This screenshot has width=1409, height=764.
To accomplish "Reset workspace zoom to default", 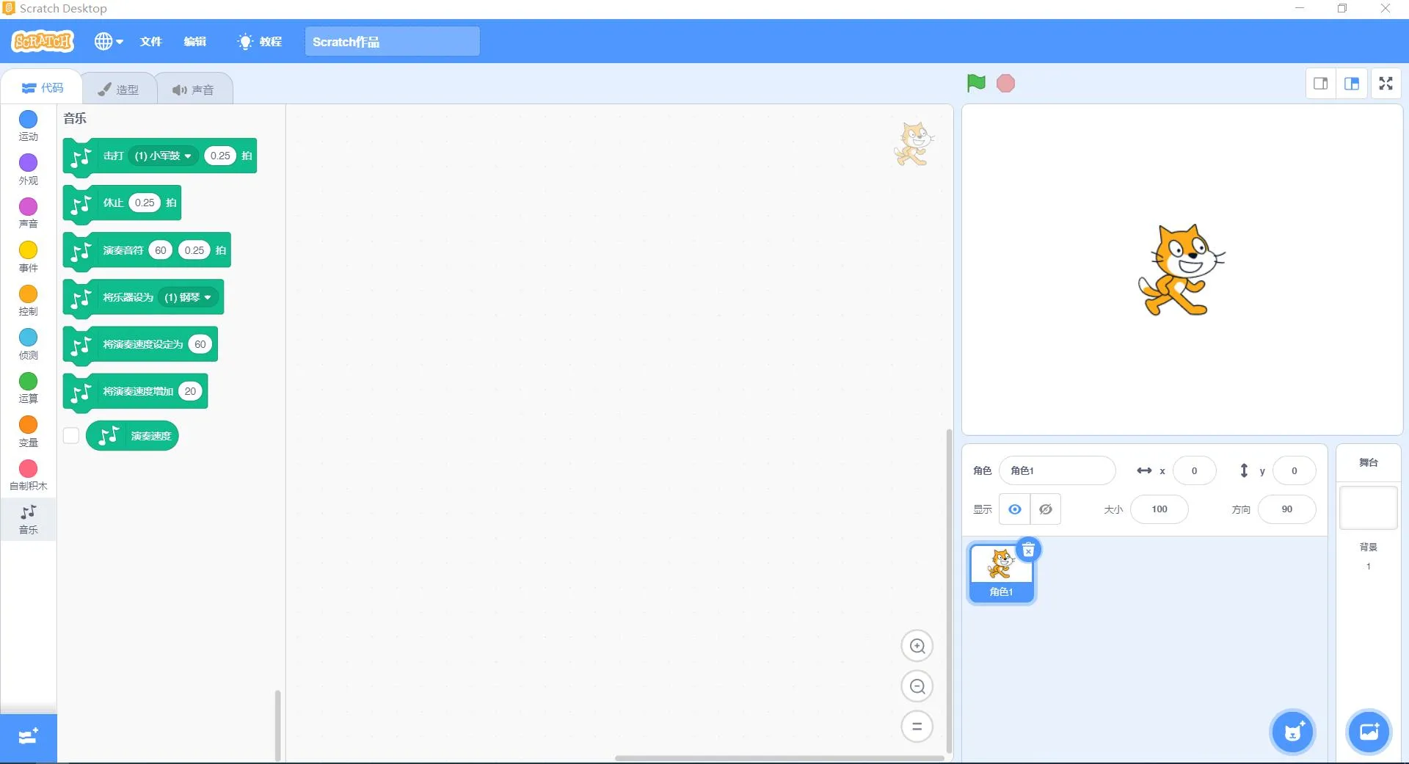I will click(917, 727).
